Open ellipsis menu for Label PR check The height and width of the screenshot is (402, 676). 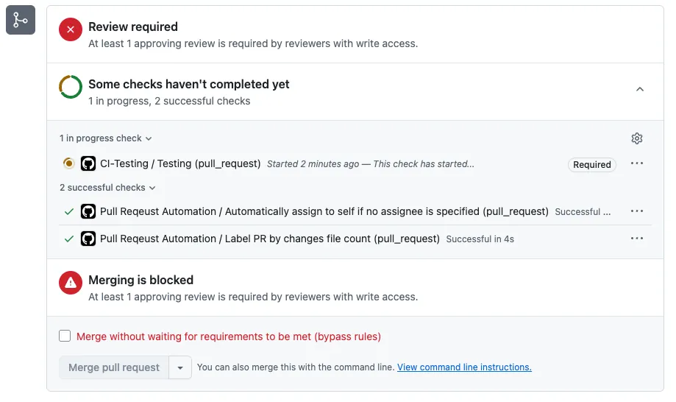click(x=637, y=239)
